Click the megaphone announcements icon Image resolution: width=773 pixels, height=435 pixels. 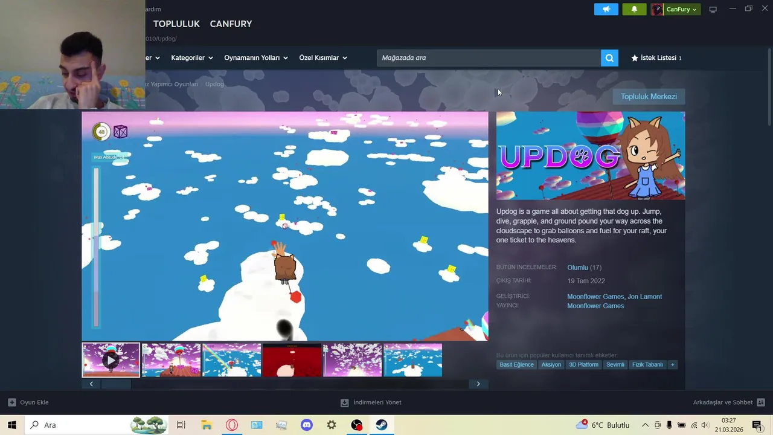point(606,9)
